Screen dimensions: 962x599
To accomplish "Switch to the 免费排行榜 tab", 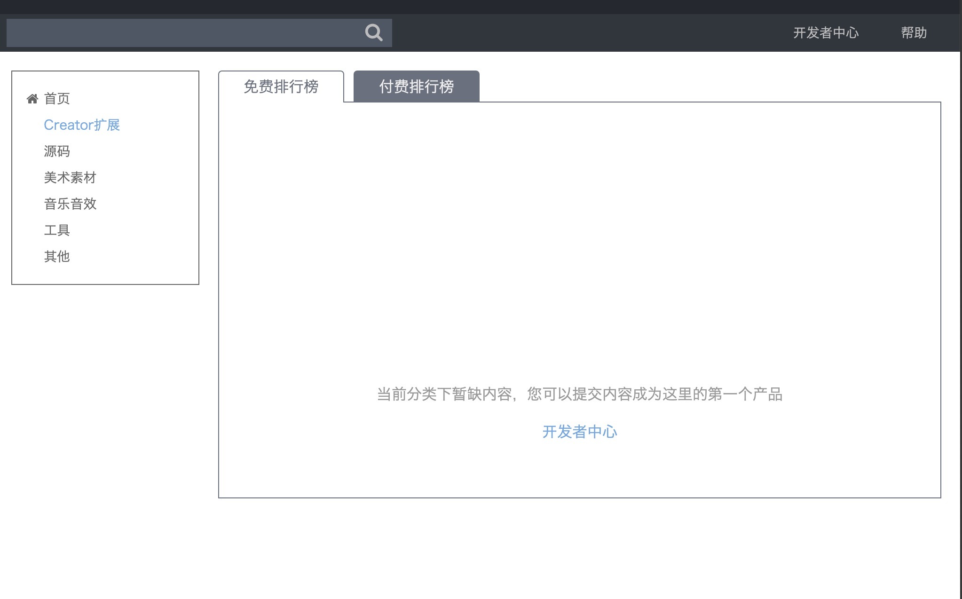I will point(281,87).
